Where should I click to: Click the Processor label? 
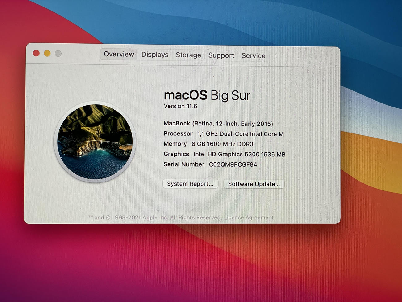point(178,133)
